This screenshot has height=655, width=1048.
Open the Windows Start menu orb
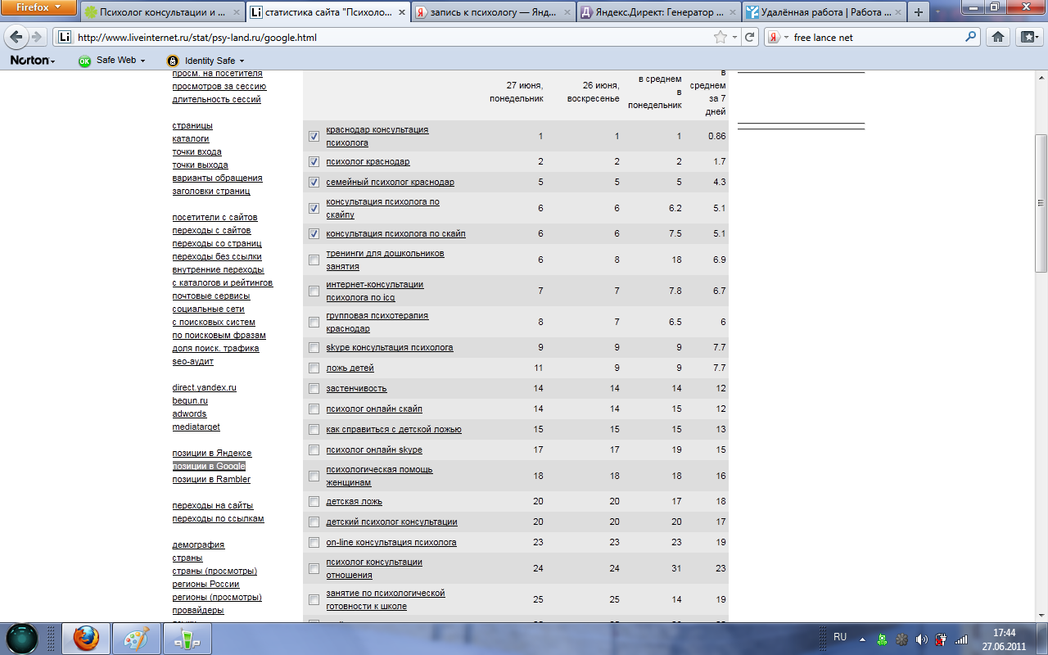(x=22, y=638)
